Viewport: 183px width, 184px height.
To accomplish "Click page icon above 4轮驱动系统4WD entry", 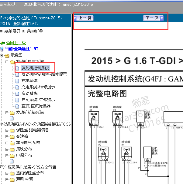I will [x=12, y=118].
